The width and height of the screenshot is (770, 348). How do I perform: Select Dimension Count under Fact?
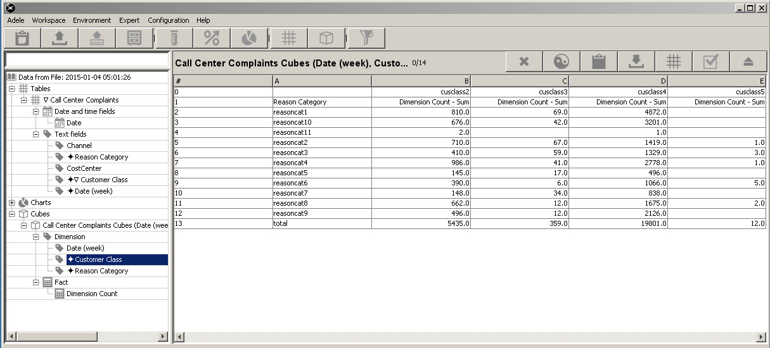(92, 294)
